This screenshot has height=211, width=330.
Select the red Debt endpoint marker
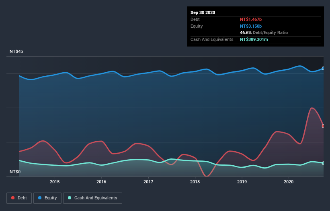pyautogui.click(x=323, y=126)
